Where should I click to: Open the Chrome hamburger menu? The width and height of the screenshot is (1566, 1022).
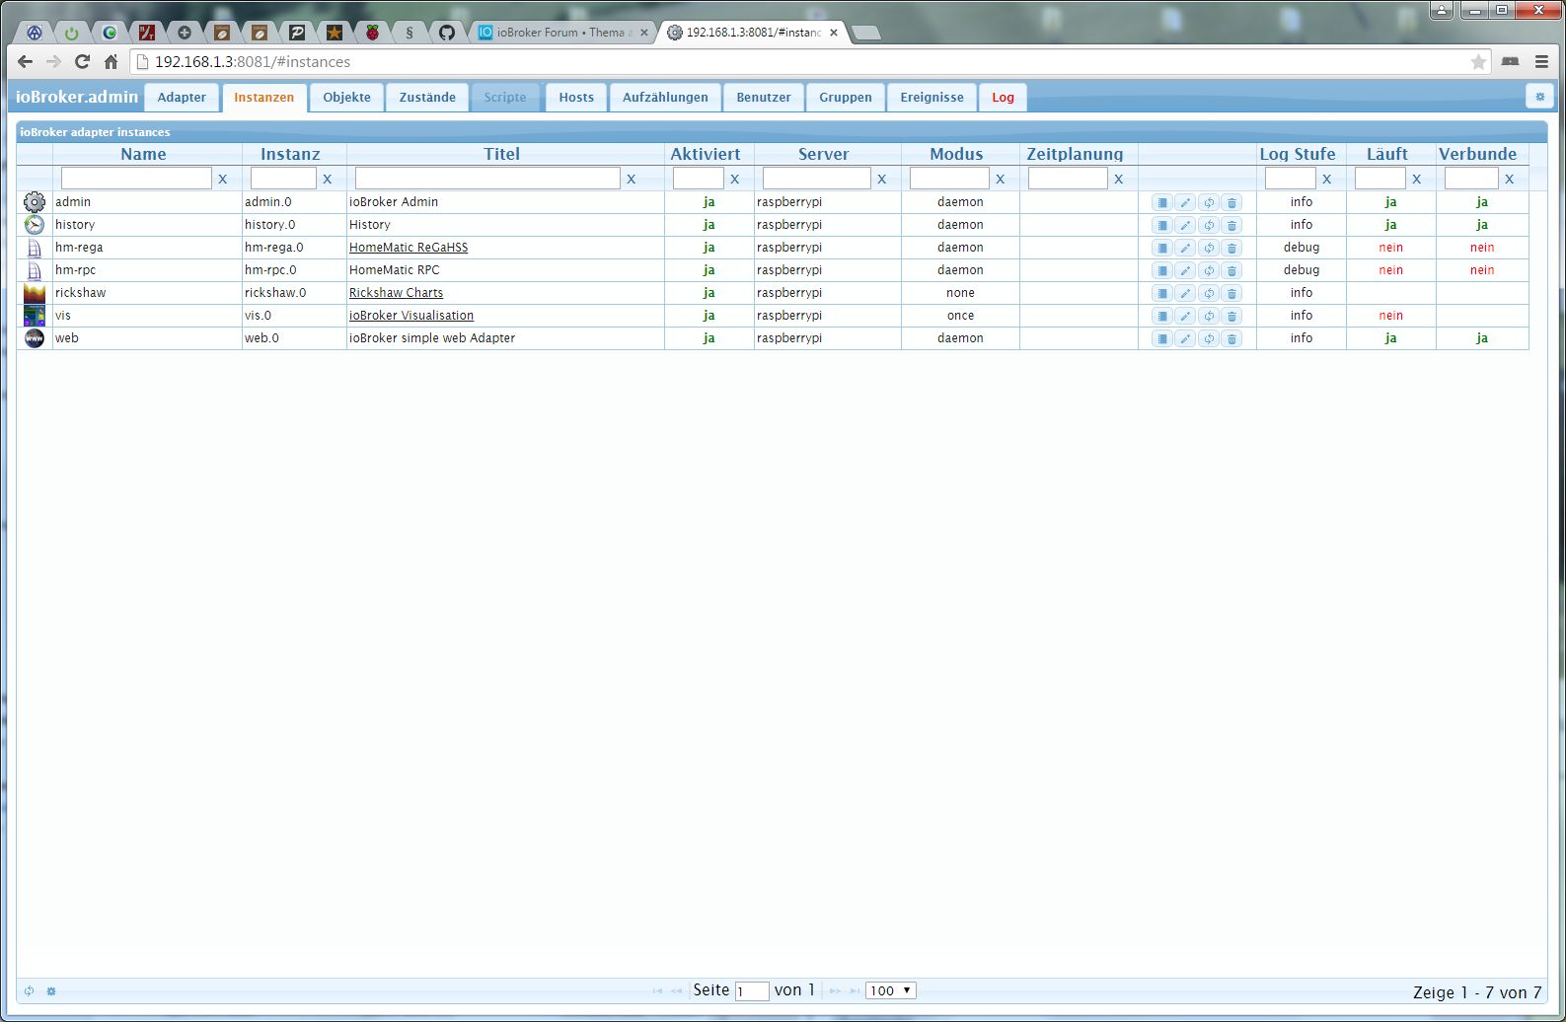coord(1541,61)
